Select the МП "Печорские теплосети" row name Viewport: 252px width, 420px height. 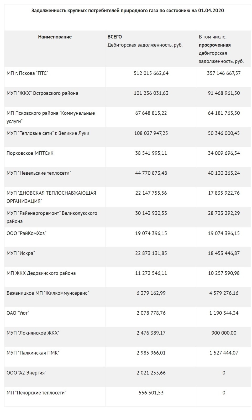pos(36,393)
